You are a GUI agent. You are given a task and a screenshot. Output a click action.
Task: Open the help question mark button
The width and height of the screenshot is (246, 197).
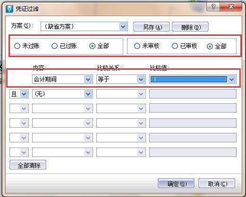click(213, 7)
